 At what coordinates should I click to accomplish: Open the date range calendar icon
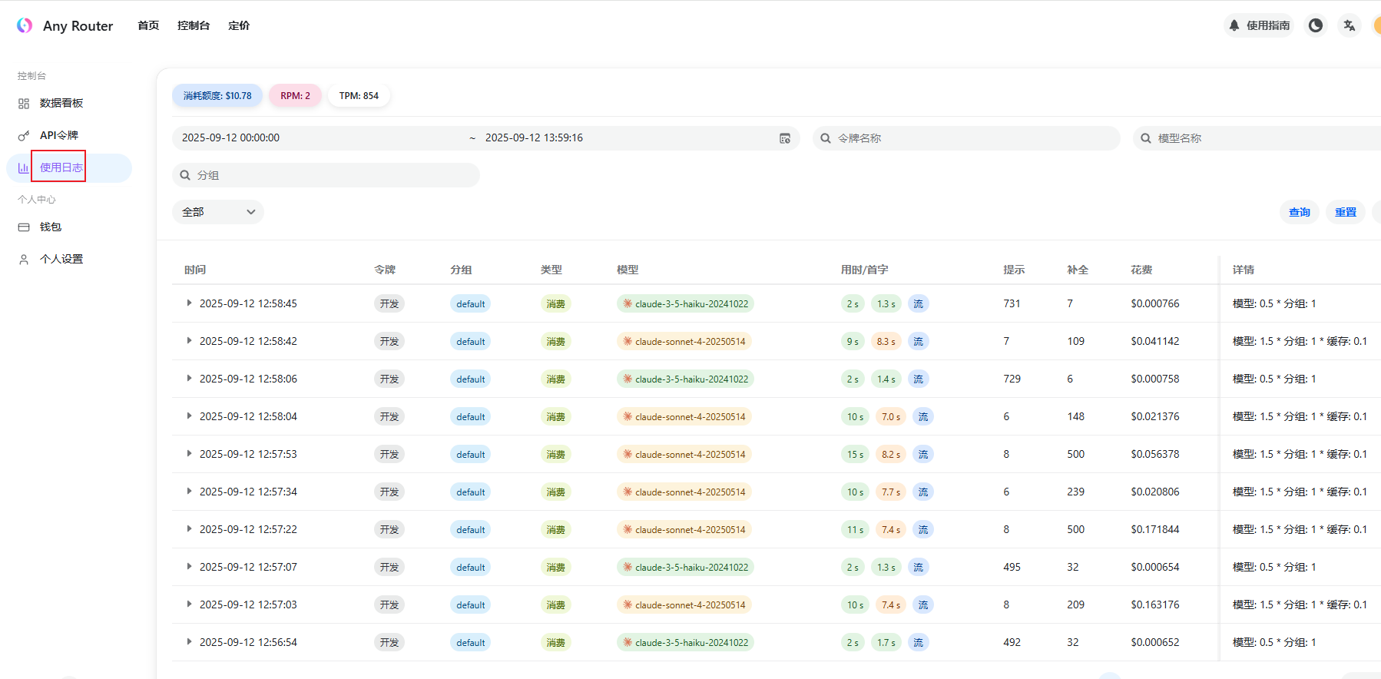(785, 138)
